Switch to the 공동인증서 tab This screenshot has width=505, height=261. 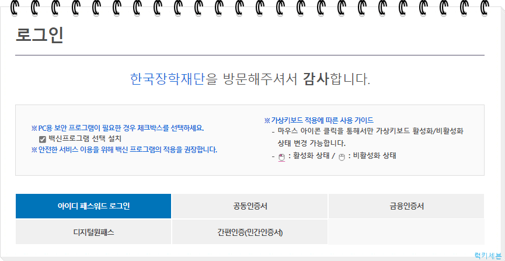tap(250, 206)
